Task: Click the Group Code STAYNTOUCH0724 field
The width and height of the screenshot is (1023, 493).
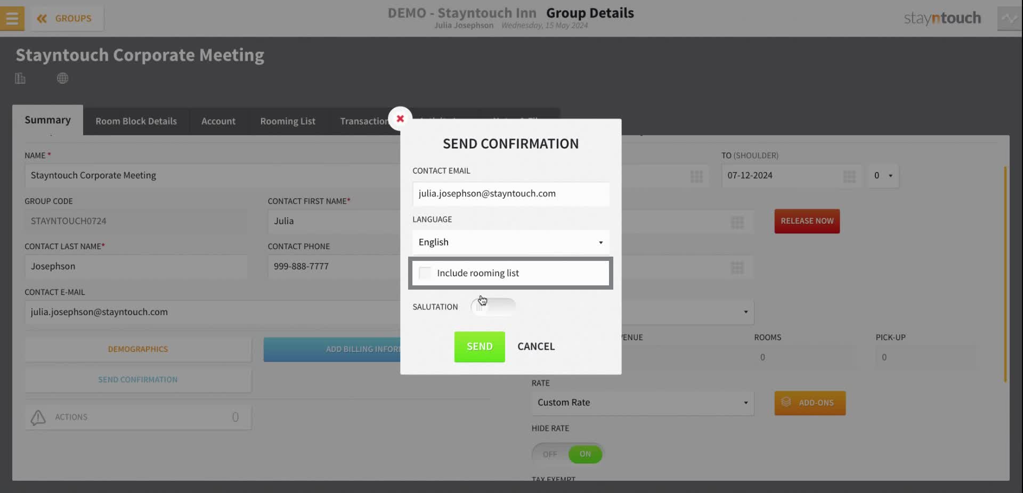Action: coord(136,221)
